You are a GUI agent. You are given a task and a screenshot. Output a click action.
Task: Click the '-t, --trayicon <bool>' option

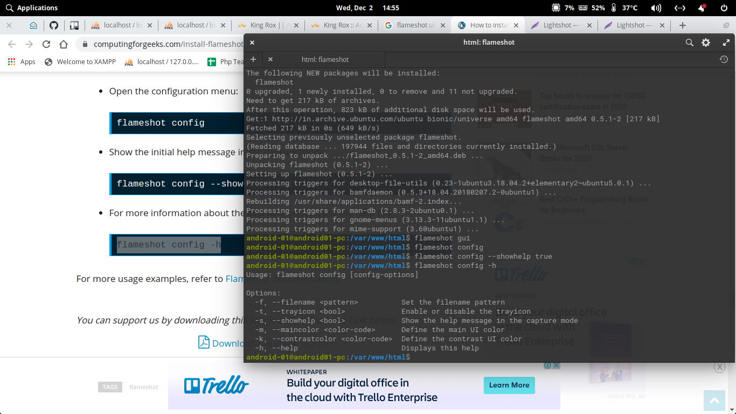pos(300,311)
